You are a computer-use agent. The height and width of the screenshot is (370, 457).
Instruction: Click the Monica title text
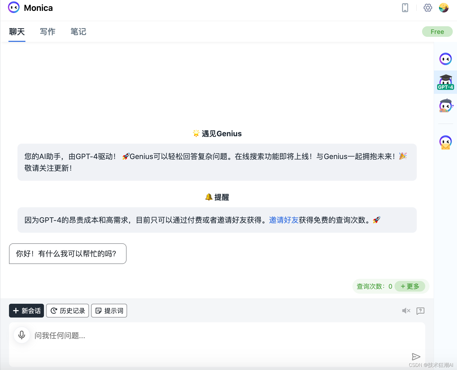click(x=38, y=8)
